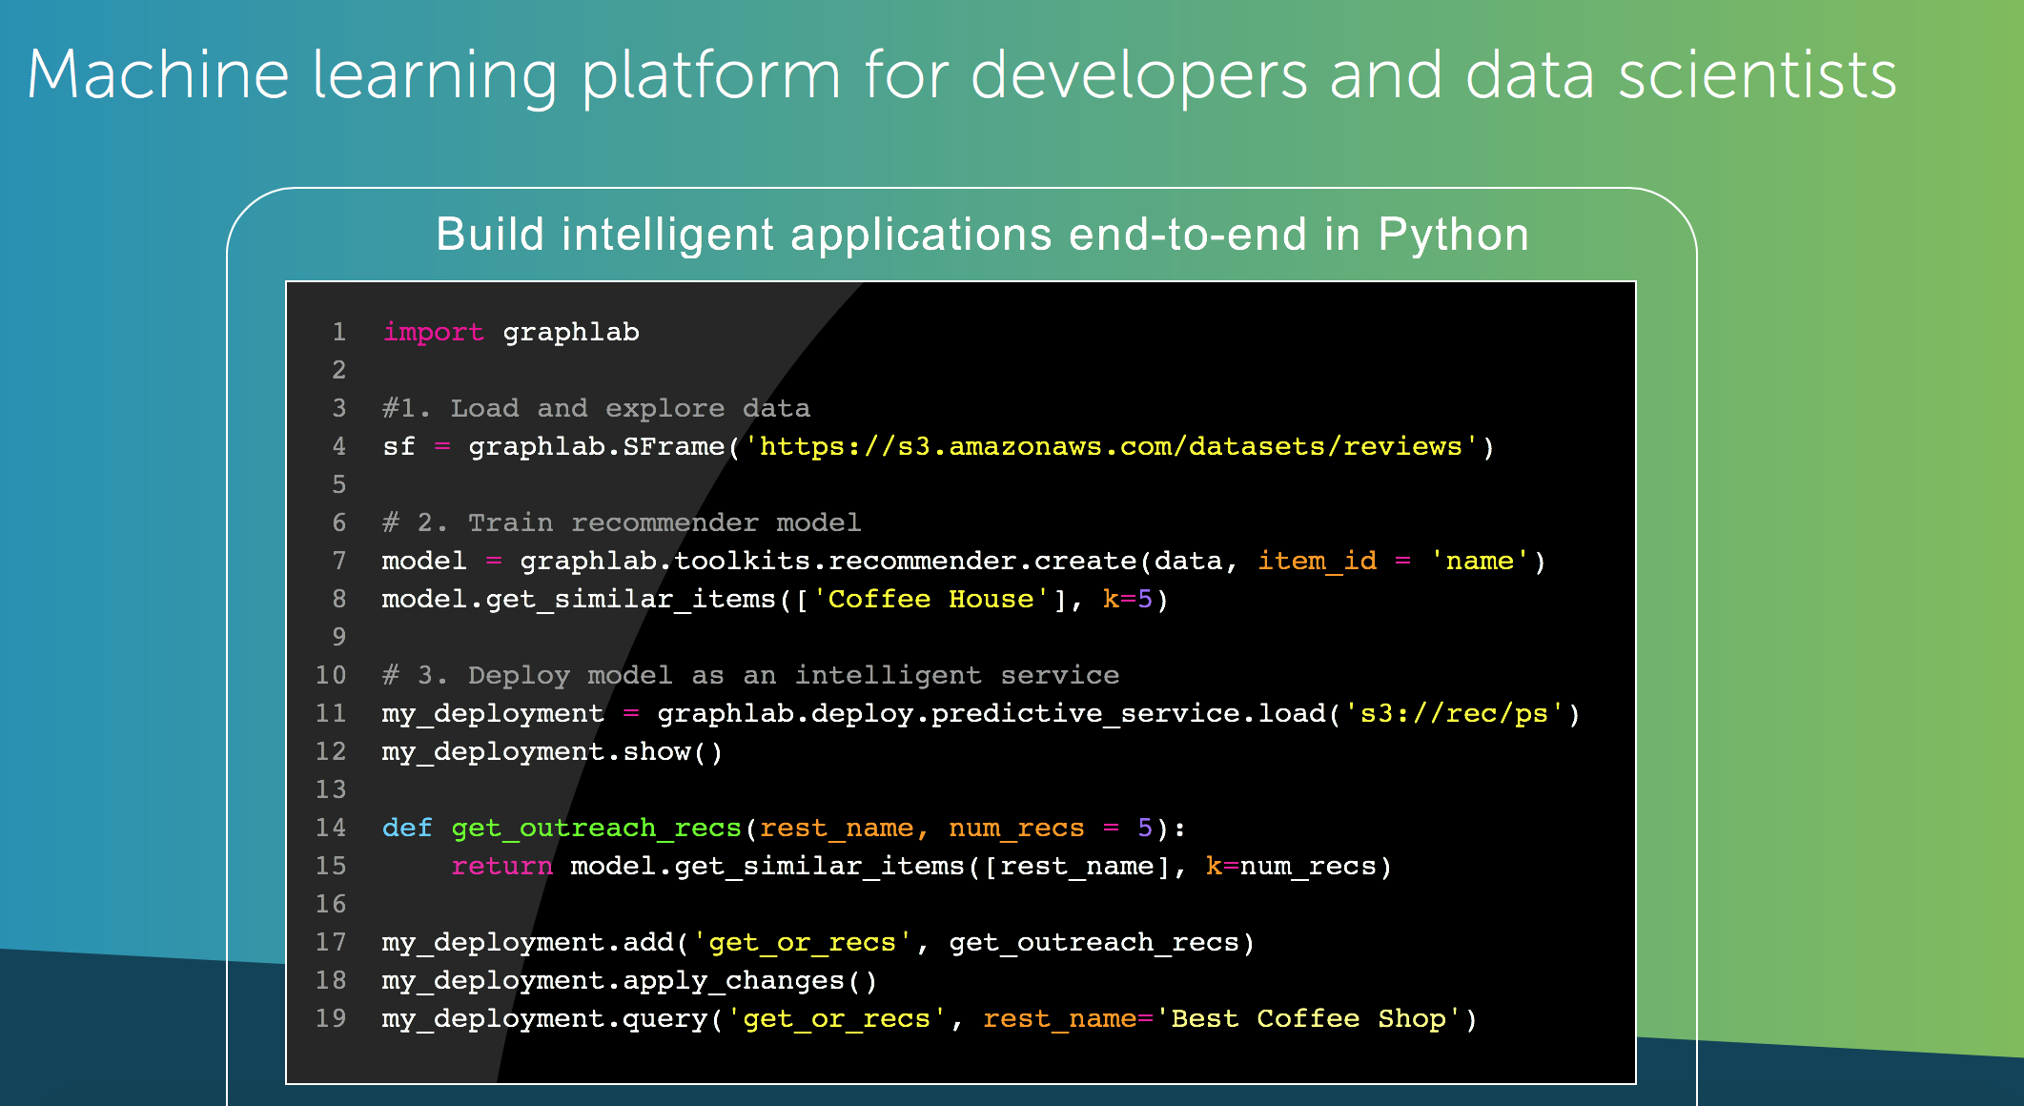The image size is (2024, 1106).
Task: Click the headline 'Machine learning platform for developers and data scientists'
Action: (x=962, y=76)
